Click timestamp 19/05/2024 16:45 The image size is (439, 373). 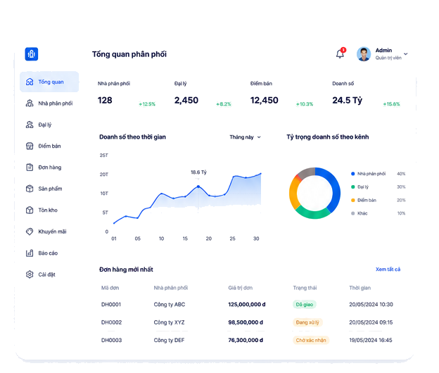pyautogui.click(x=371, y=340)
